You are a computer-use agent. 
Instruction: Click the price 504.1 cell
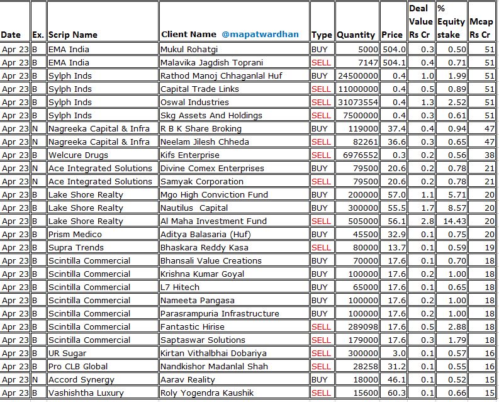[393, 62]
